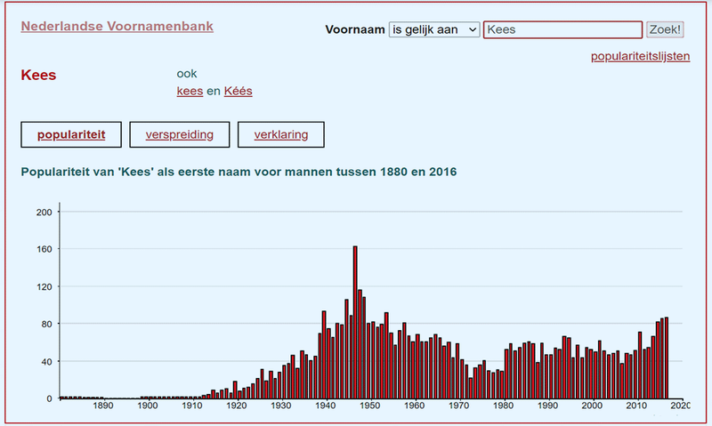The height and width of the screenshot is (426, 712).
Task: Click the chart title about Kees popularity
Action: pos(239,171)
